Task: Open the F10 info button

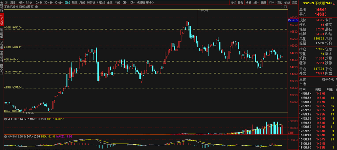Action: [x=271, y=3]
